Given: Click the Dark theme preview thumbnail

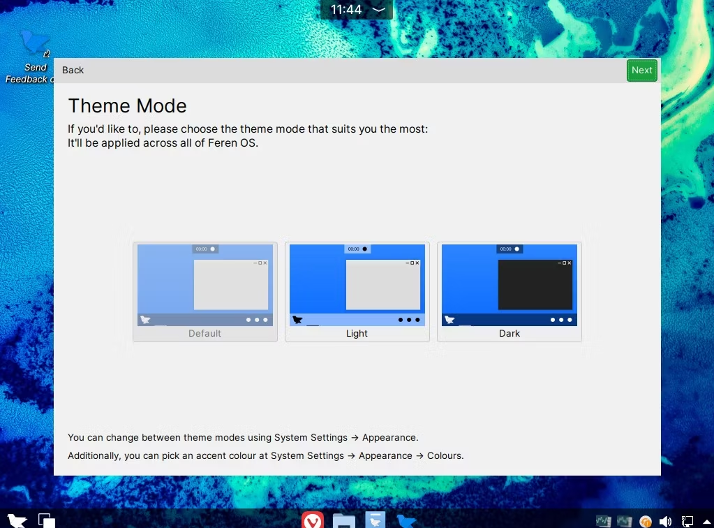Looking at the screenshot, I should click(509, 285).
